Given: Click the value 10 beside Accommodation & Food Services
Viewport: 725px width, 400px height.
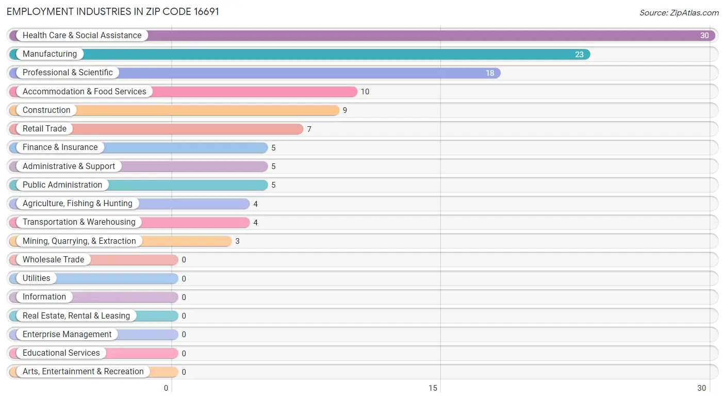Looking at the screenshot, I should click(x=365, y=92).
